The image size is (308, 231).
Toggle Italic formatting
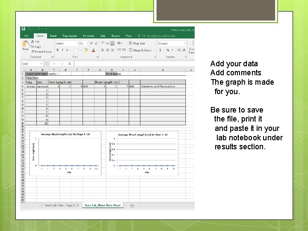[x=62, y=50]
